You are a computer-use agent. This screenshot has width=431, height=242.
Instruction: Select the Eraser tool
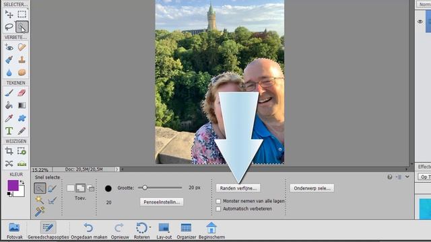(22, 93)
